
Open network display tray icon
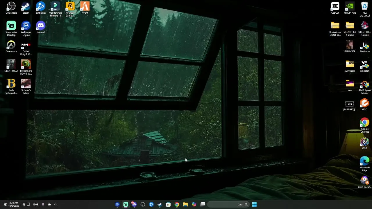(x=28, y=204)
